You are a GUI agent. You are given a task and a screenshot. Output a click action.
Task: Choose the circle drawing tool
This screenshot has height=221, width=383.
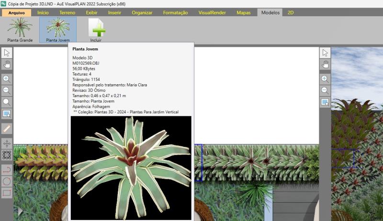point(7,181)
